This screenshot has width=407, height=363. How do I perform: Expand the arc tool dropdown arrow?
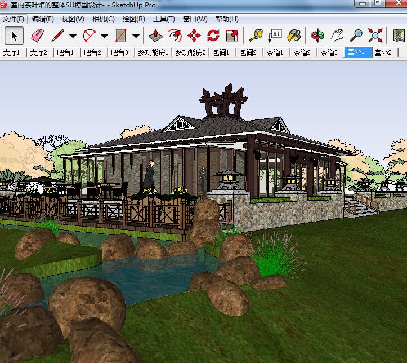[x=104, y=36]
